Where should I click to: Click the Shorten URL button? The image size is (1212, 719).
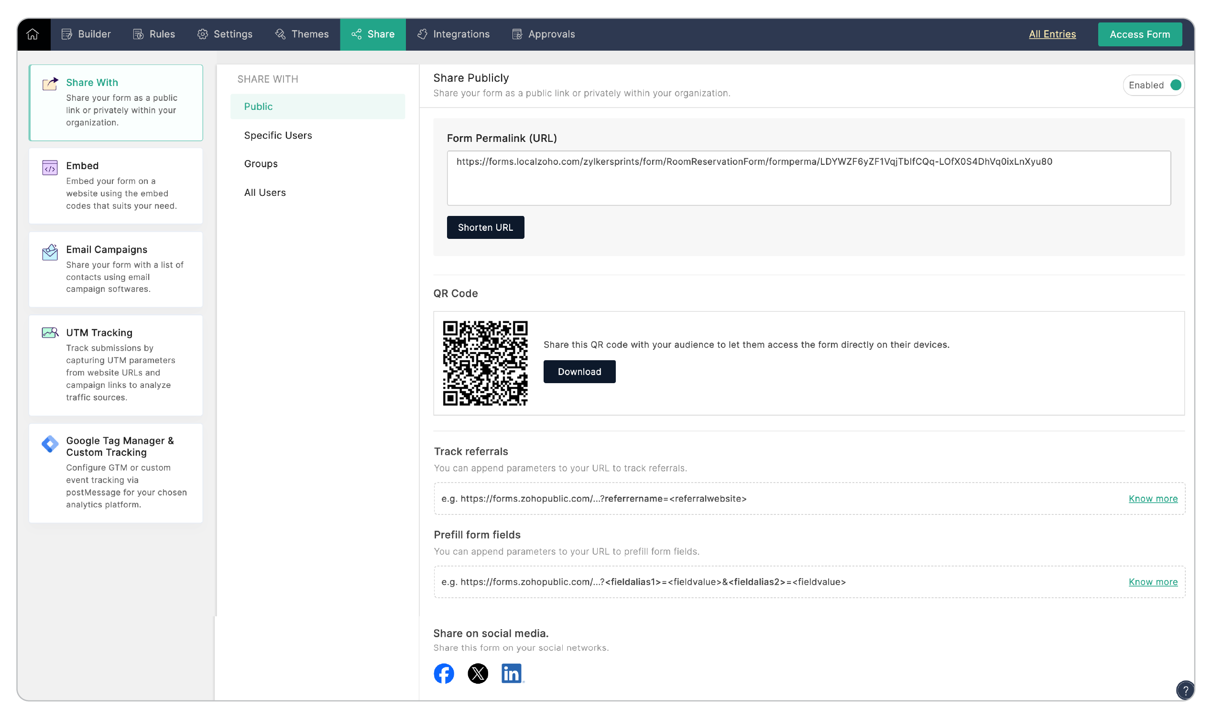pos(485,227)
